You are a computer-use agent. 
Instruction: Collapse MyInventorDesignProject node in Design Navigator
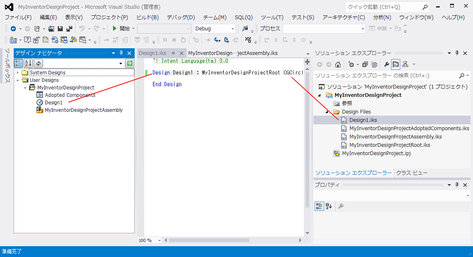point(25,88)
